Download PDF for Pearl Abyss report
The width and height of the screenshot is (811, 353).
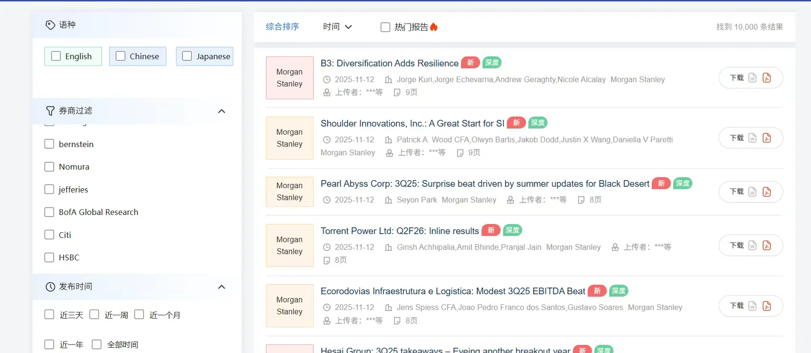point(767,192)
